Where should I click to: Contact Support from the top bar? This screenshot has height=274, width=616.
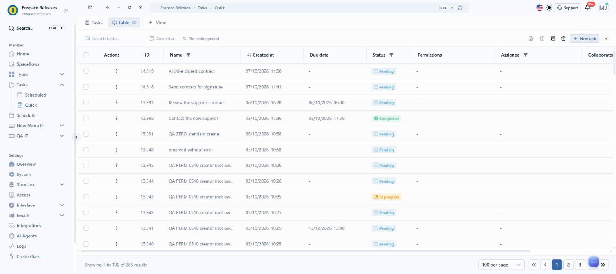pyautogui.click(x=568, y=7)
